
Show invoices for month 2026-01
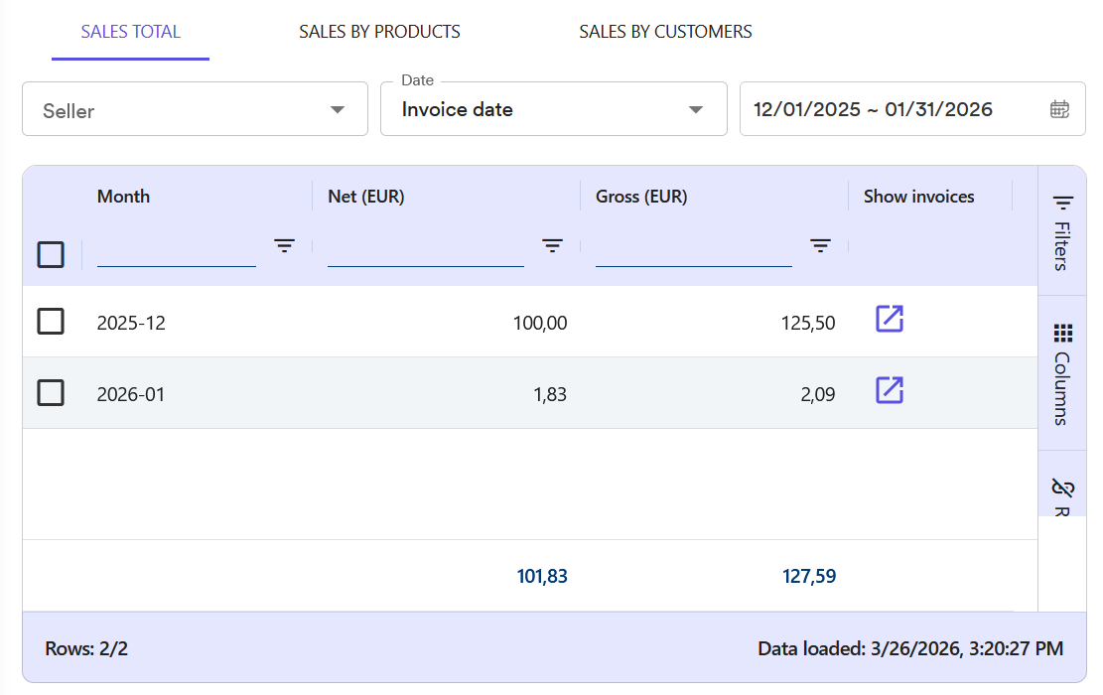(x=889, y=390)
